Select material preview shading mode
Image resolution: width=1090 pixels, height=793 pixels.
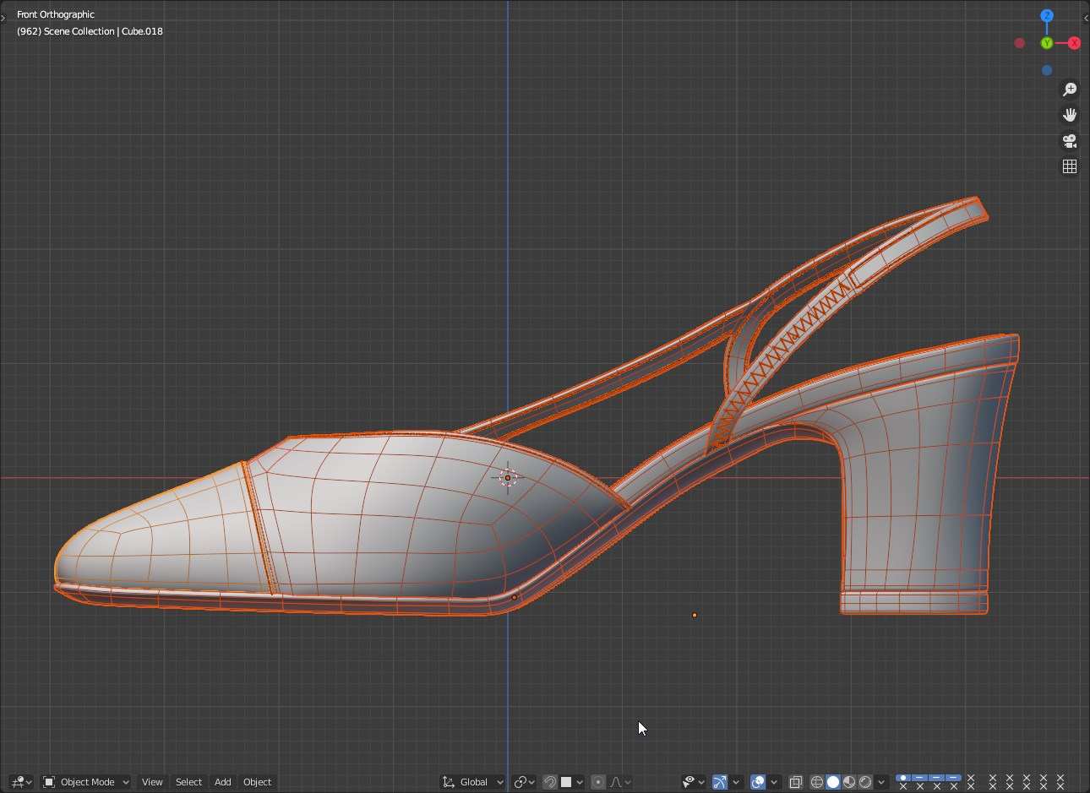(849, 782)
